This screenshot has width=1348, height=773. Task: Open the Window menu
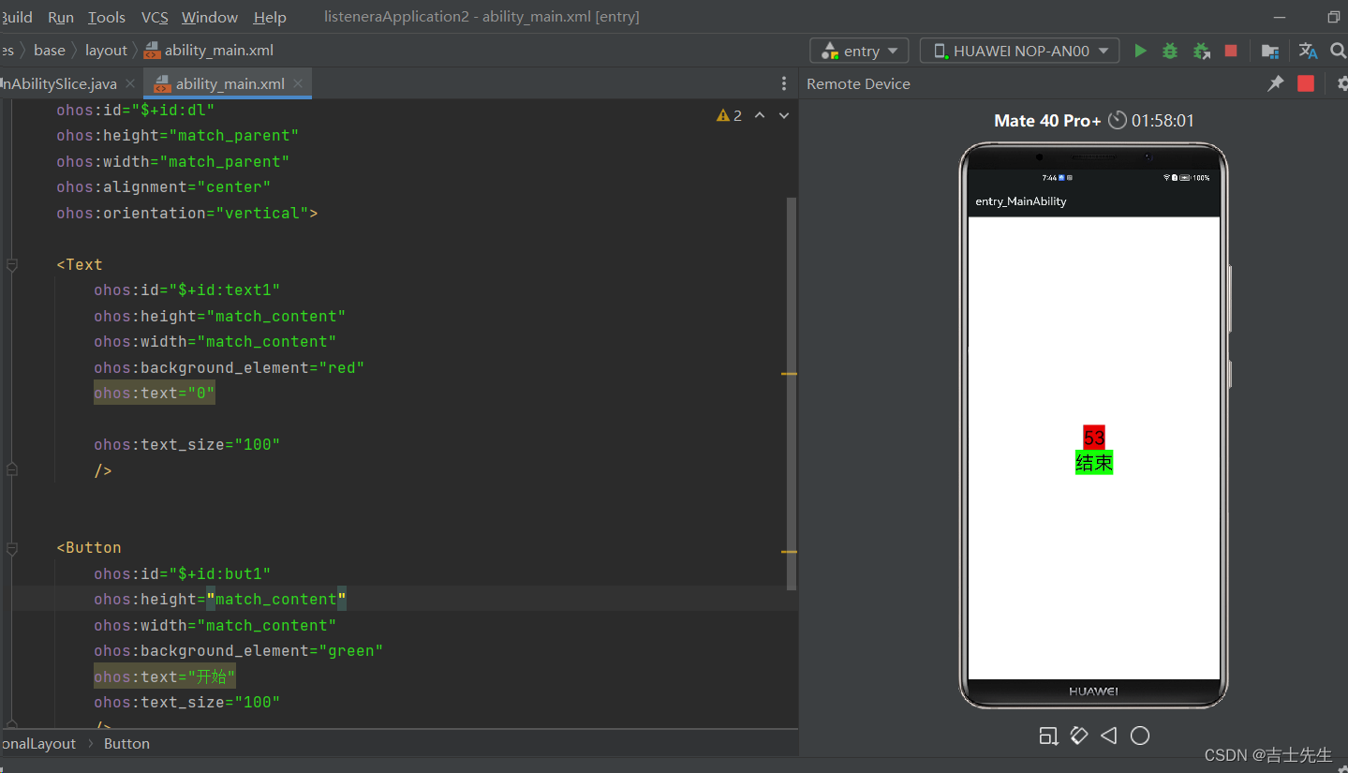[210, 17]
